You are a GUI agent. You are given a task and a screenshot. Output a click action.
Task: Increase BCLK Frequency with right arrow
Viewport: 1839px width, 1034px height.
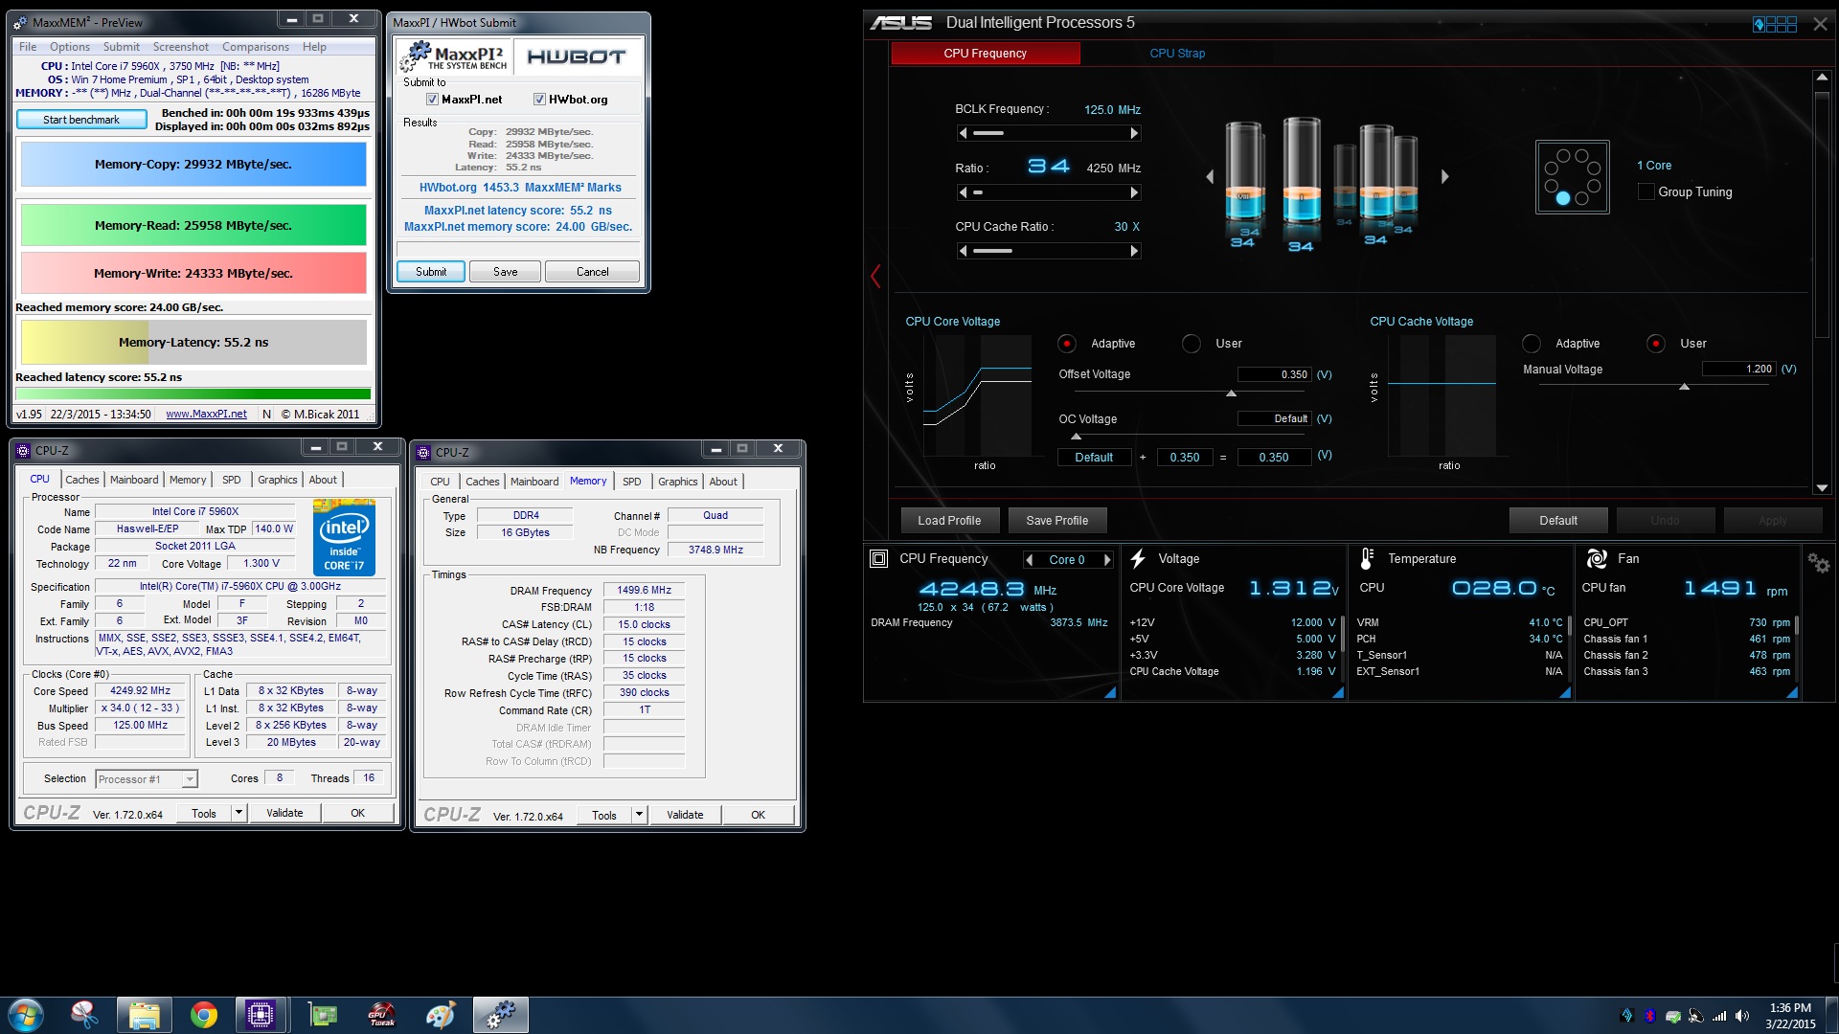1135,133
